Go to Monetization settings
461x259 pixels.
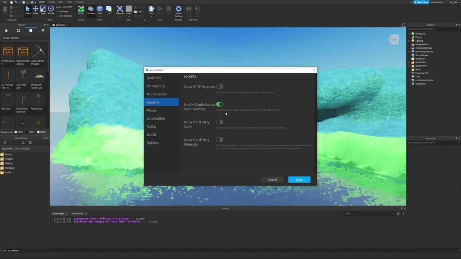tap(161, 94)
